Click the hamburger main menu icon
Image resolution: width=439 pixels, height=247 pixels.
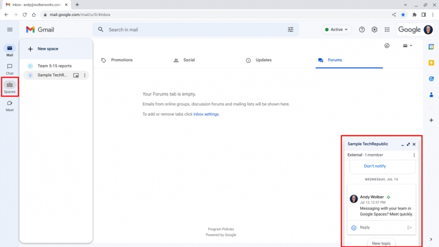click(10, 30)
